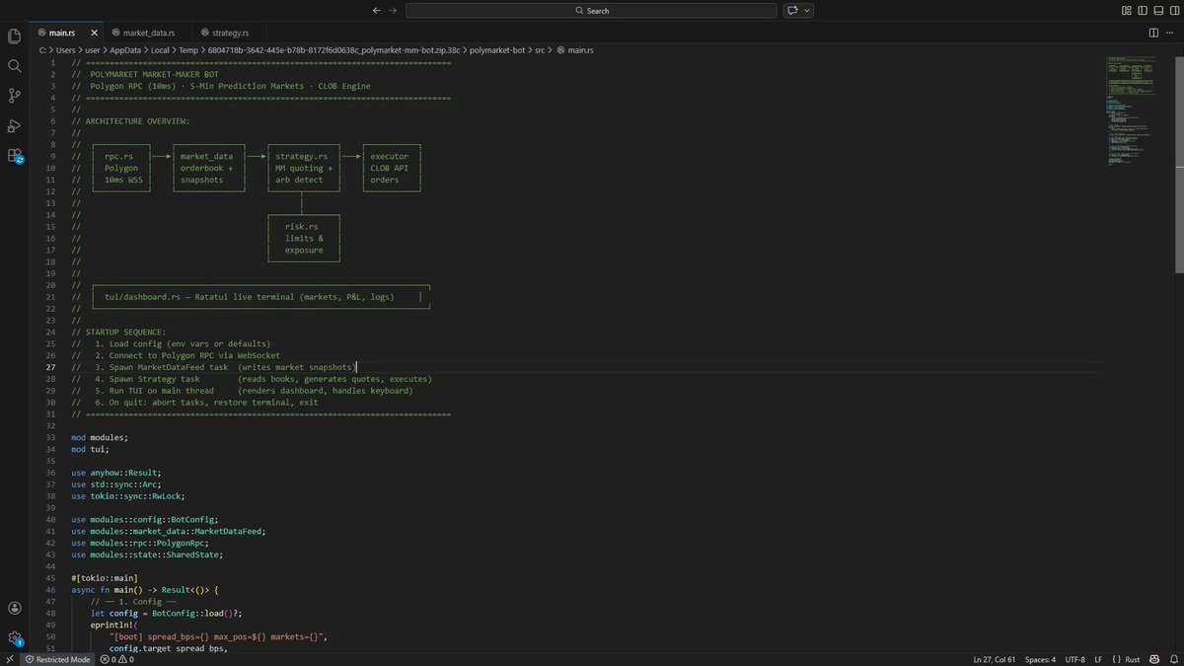Screen dimensions: 1184x666
Task: Click the 'Temp' breadcrumb segment
Action: coord(188,49)
